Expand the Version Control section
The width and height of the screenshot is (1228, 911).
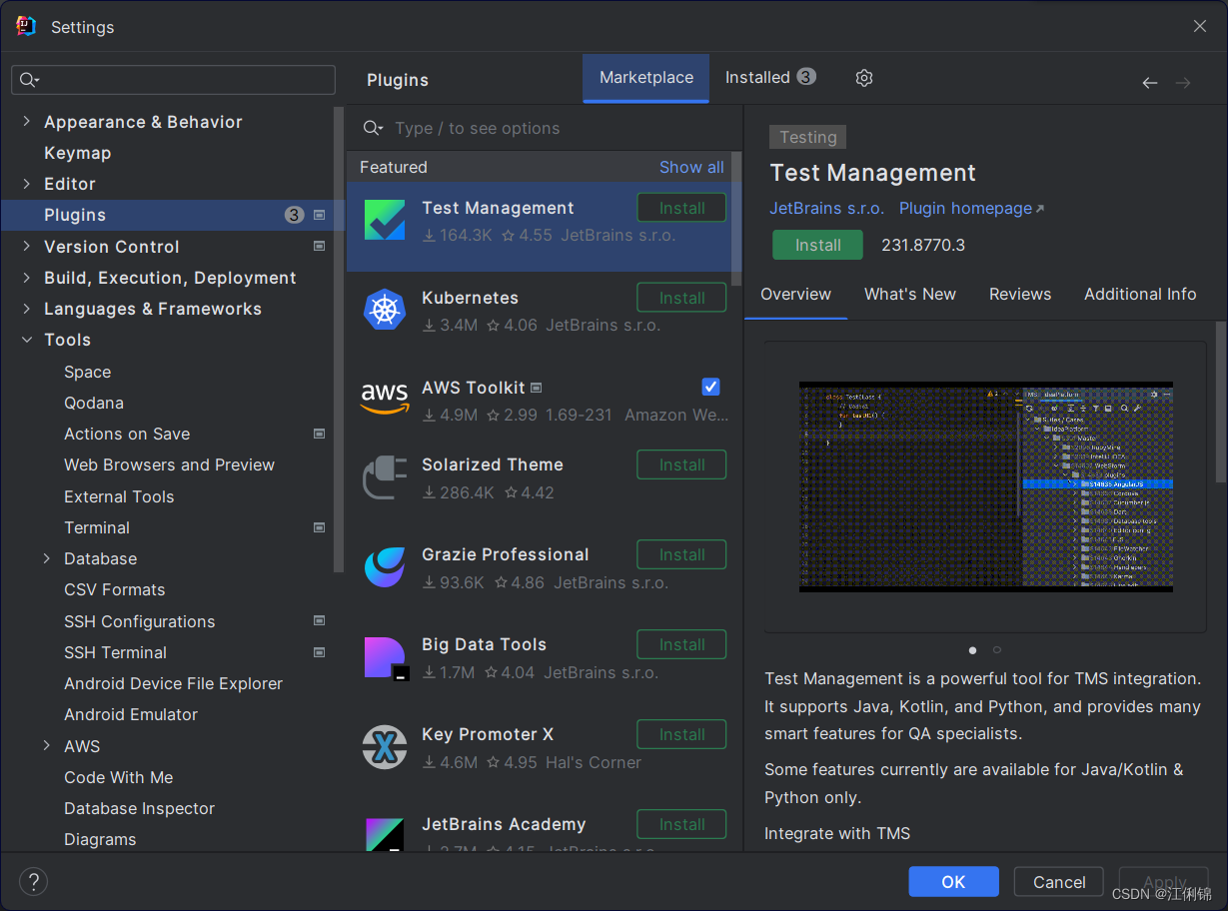[x=26, y=246]
